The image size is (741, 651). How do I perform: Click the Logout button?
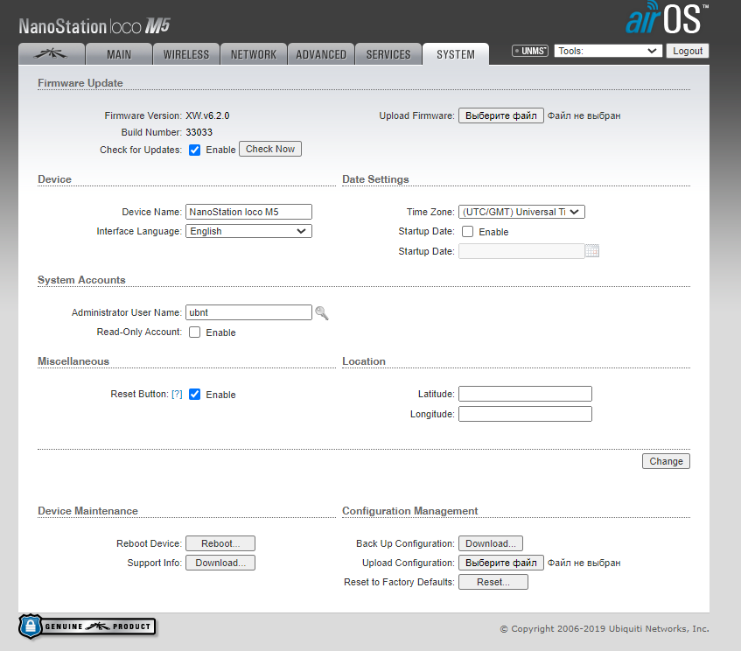pos(688,51)
